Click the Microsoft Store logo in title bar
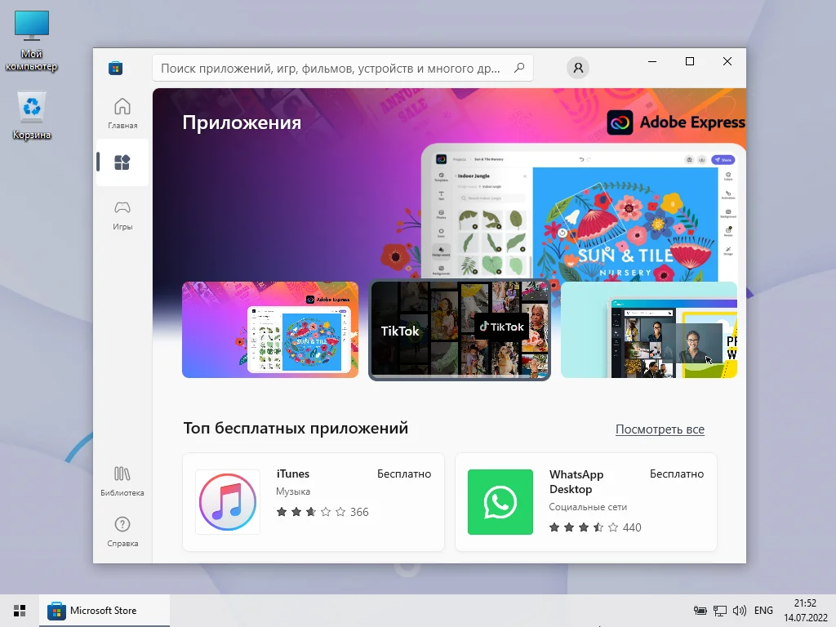Image resolution: width=836 pixels, height=627 pixels. [x=115, y=68]
